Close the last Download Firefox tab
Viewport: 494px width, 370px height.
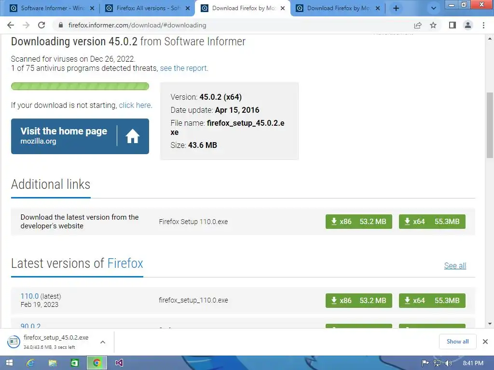(378, 8)
